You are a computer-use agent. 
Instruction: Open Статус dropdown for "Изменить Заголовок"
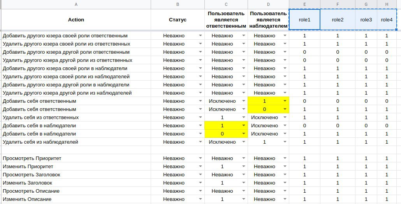pyautogui.click(x=200, y=183)
